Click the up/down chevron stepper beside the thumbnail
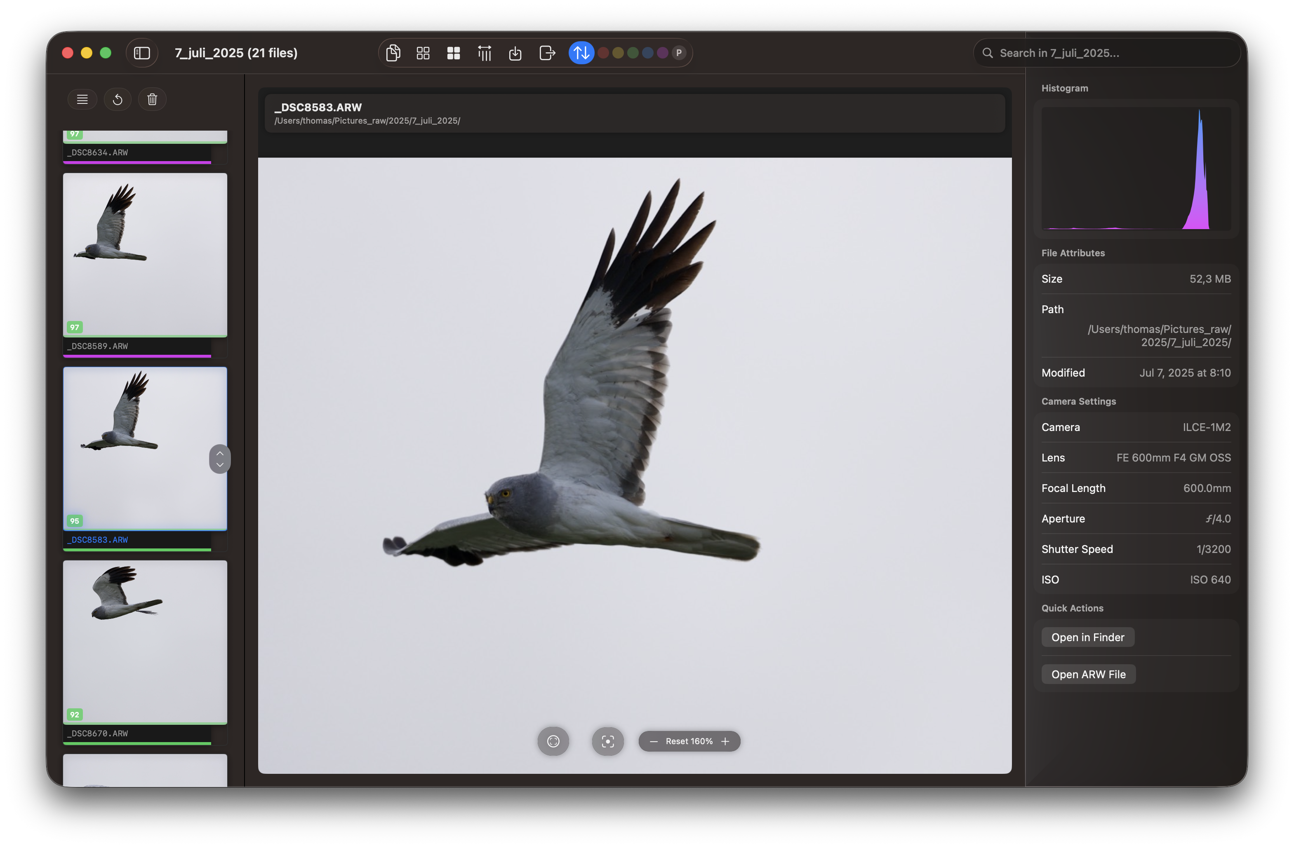1294x848 pixels. (220, 459)
